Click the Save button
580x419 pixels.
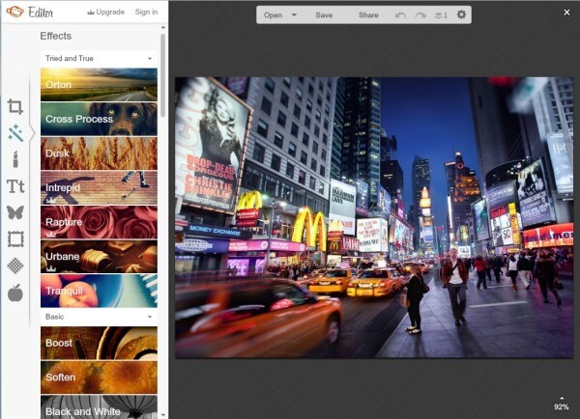tap(324, 15)
